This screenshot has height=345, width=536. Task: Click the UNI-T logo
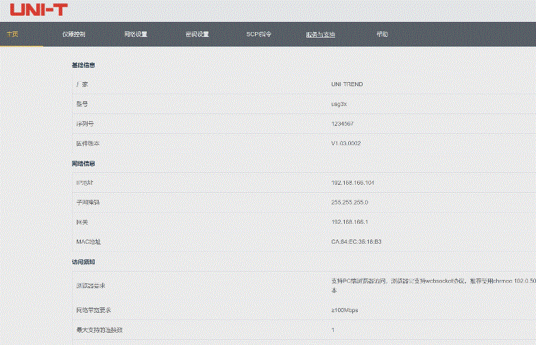pyautogui.click(x=39, y=10)
